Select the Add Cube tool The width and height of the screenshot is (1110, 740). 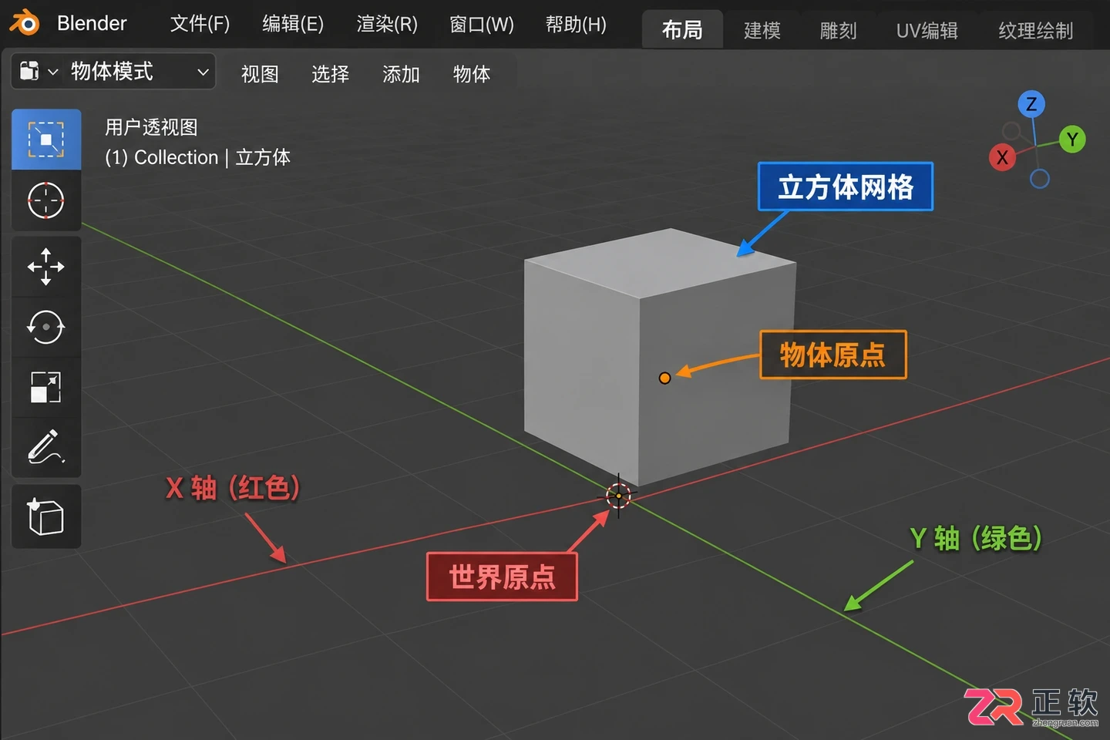click(46, 516)
